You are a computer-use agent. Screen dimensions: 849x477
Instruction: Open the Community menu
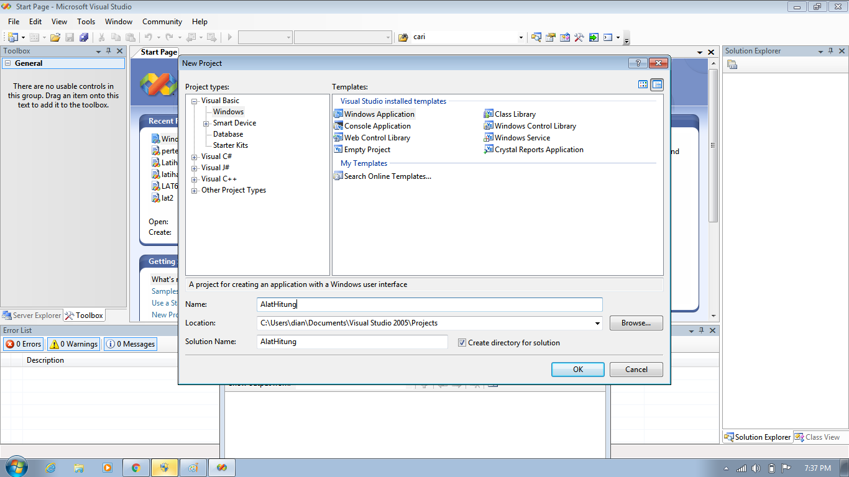162,21
